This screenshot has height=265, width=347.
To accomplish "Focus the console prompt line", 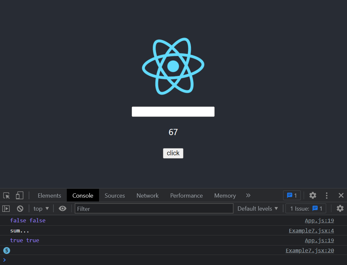I will pos(173,260).
